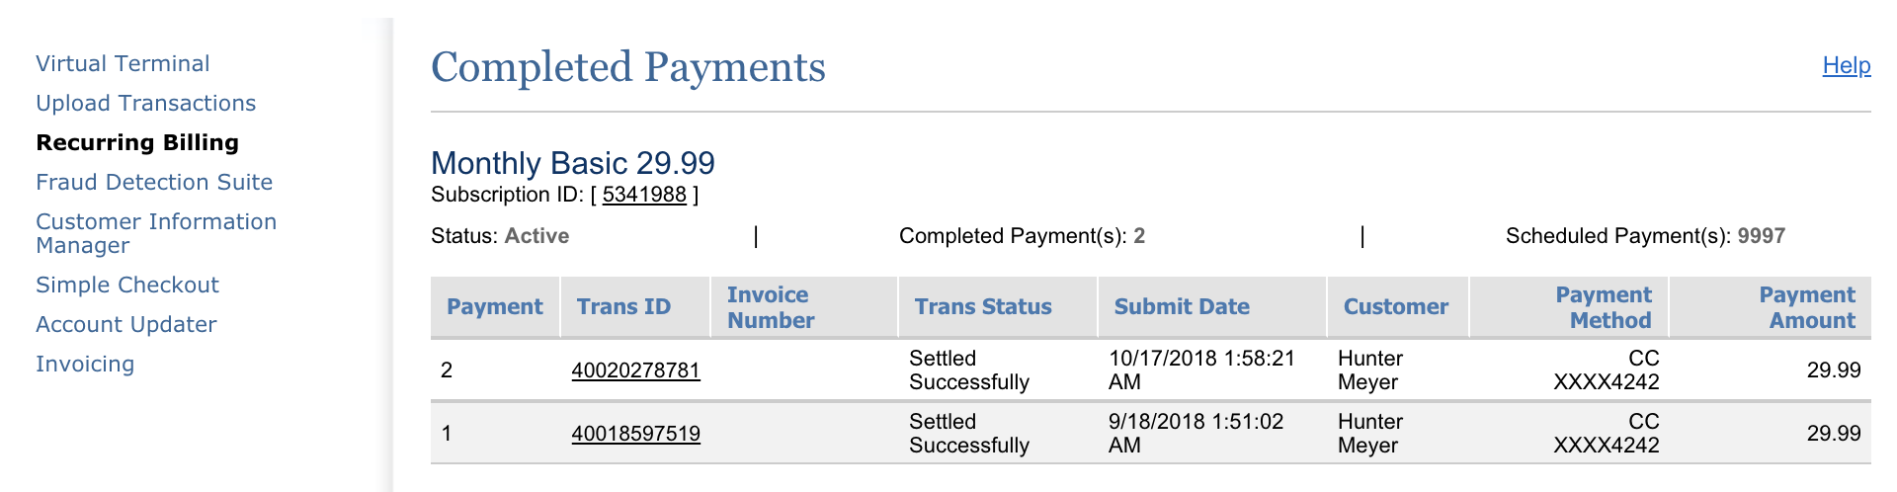Sort payments by Submit Date

pyautogui.click(x=1182, y=307)
